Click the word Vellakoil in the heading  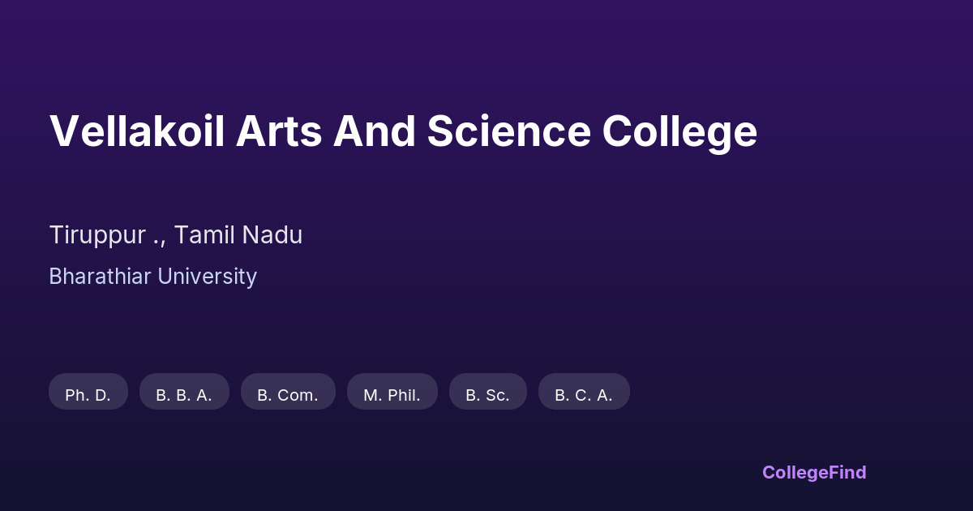136,131
